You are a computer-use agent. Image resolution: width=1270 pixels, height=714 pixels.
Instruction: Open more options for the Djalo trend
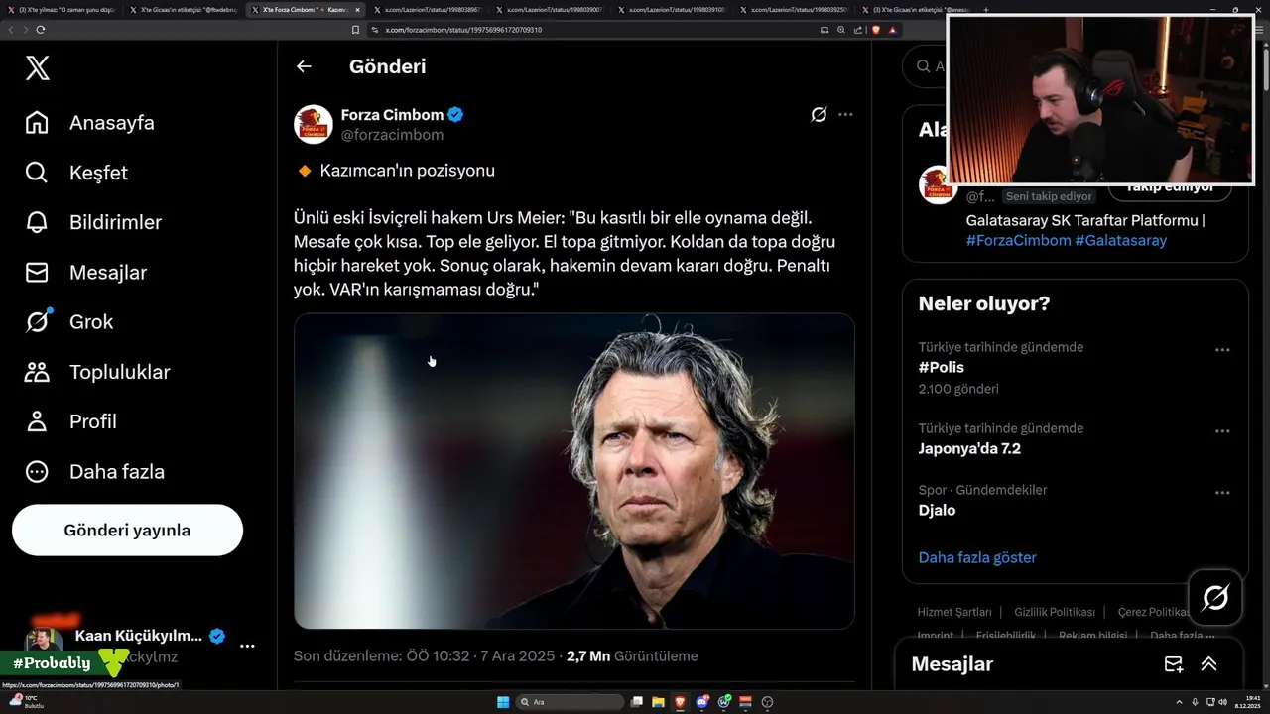point(1222,492)
